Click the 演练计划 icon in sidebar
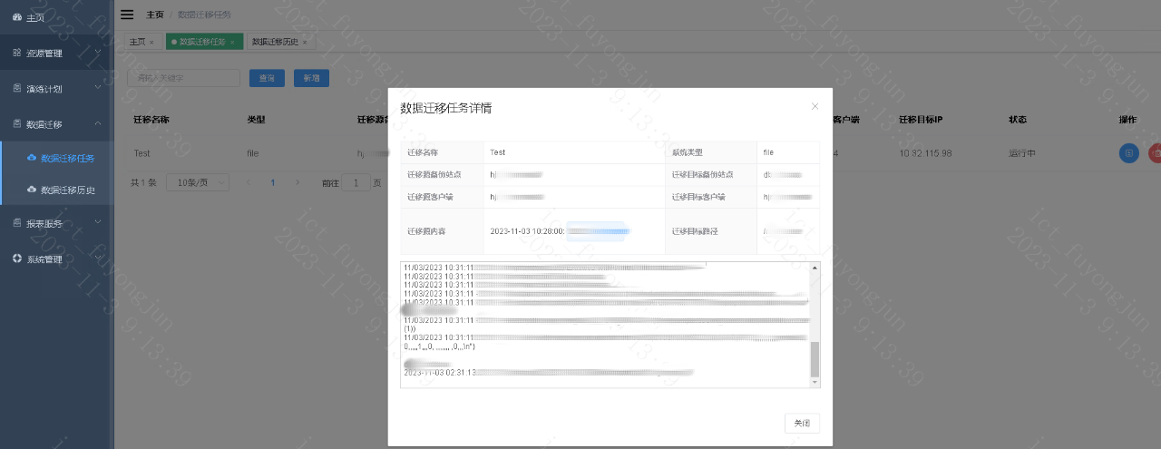Image resolution: width=1161 pixels, height=449 pixels. (x=17, y=89)
